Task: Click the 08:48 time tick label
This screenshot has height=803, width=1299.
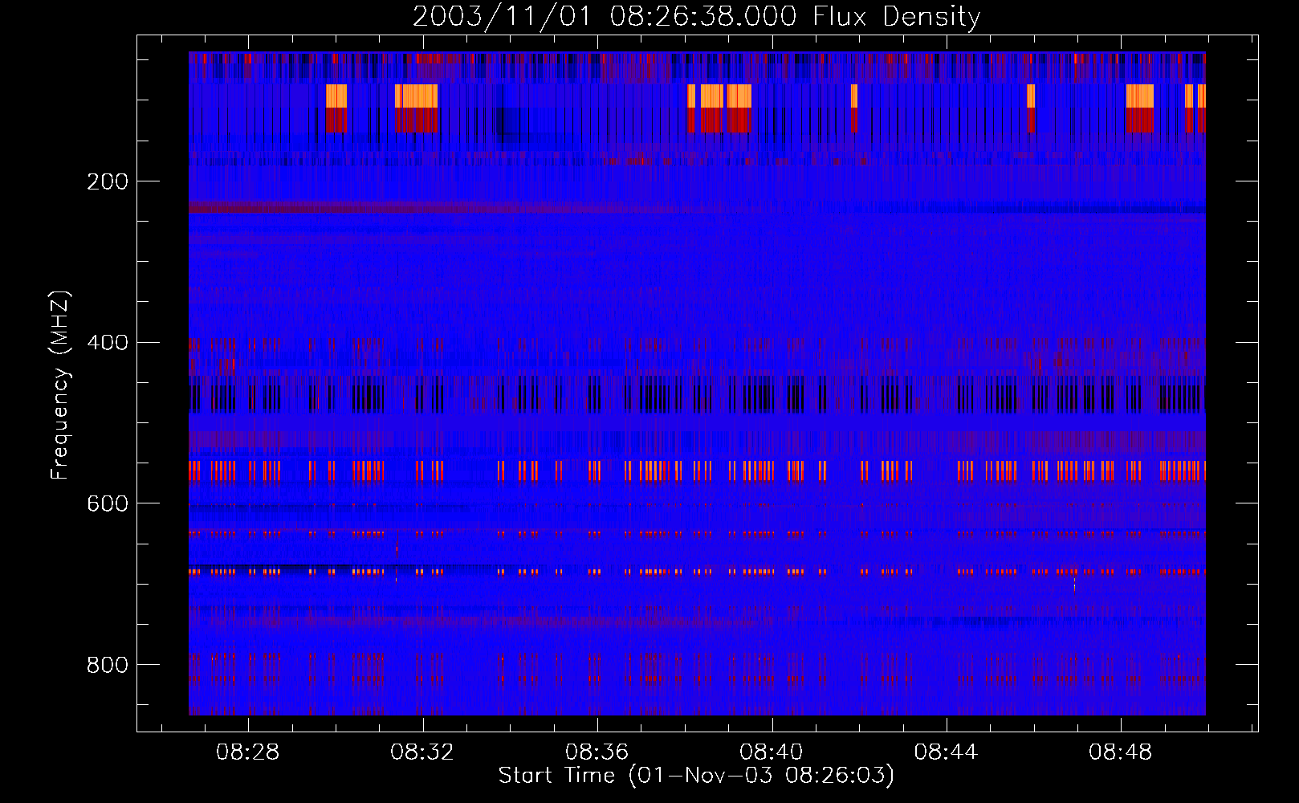Action: pyautogui.click(x=1120, y=752)
